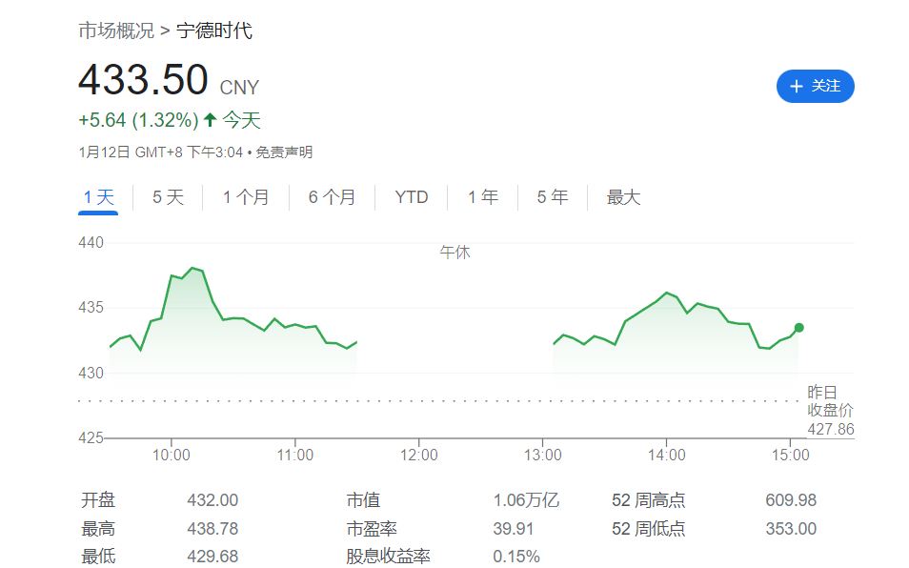909x568 pixels.
Task: Click the 425 price axis label
Action: point(91,437)
